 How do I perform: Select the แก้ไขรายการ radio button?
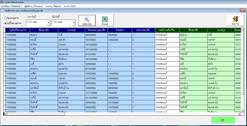point(5,23)
